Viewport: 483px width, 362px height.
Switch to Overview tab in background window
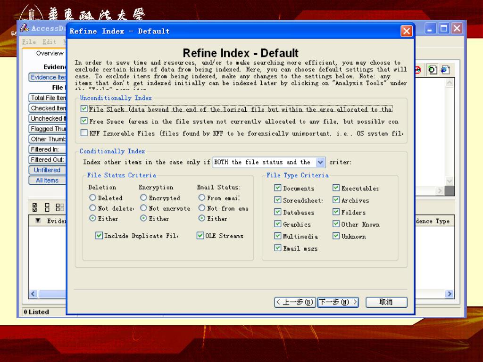coord(50,53)
